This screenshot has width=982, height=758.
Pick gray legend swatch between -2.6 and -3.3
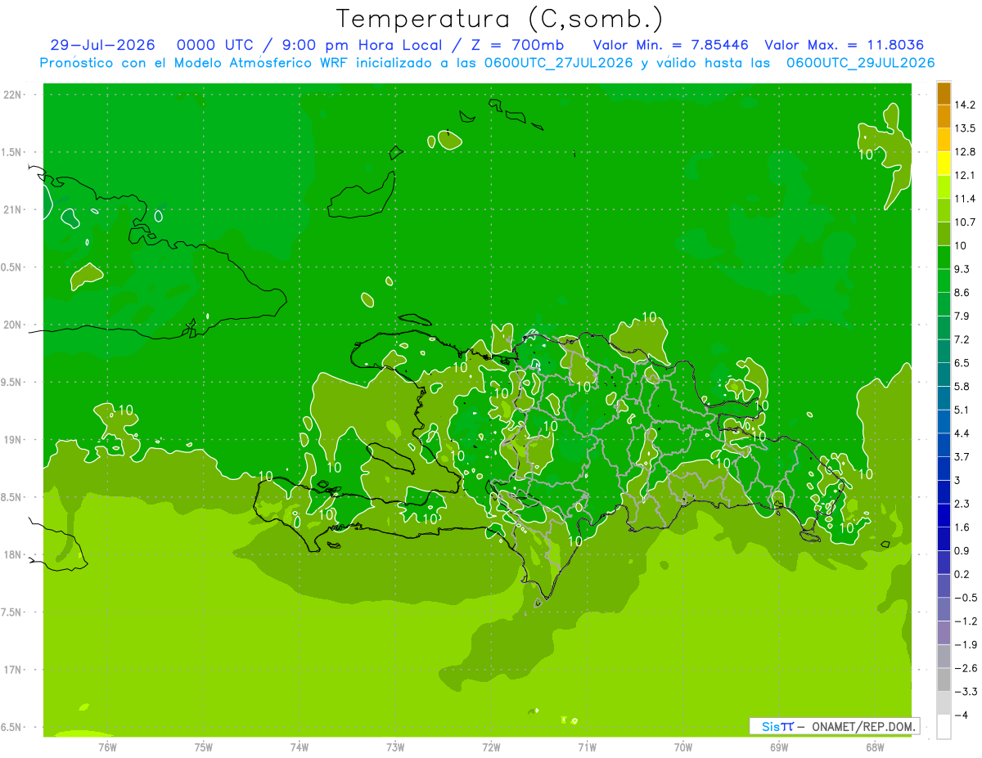944,680
